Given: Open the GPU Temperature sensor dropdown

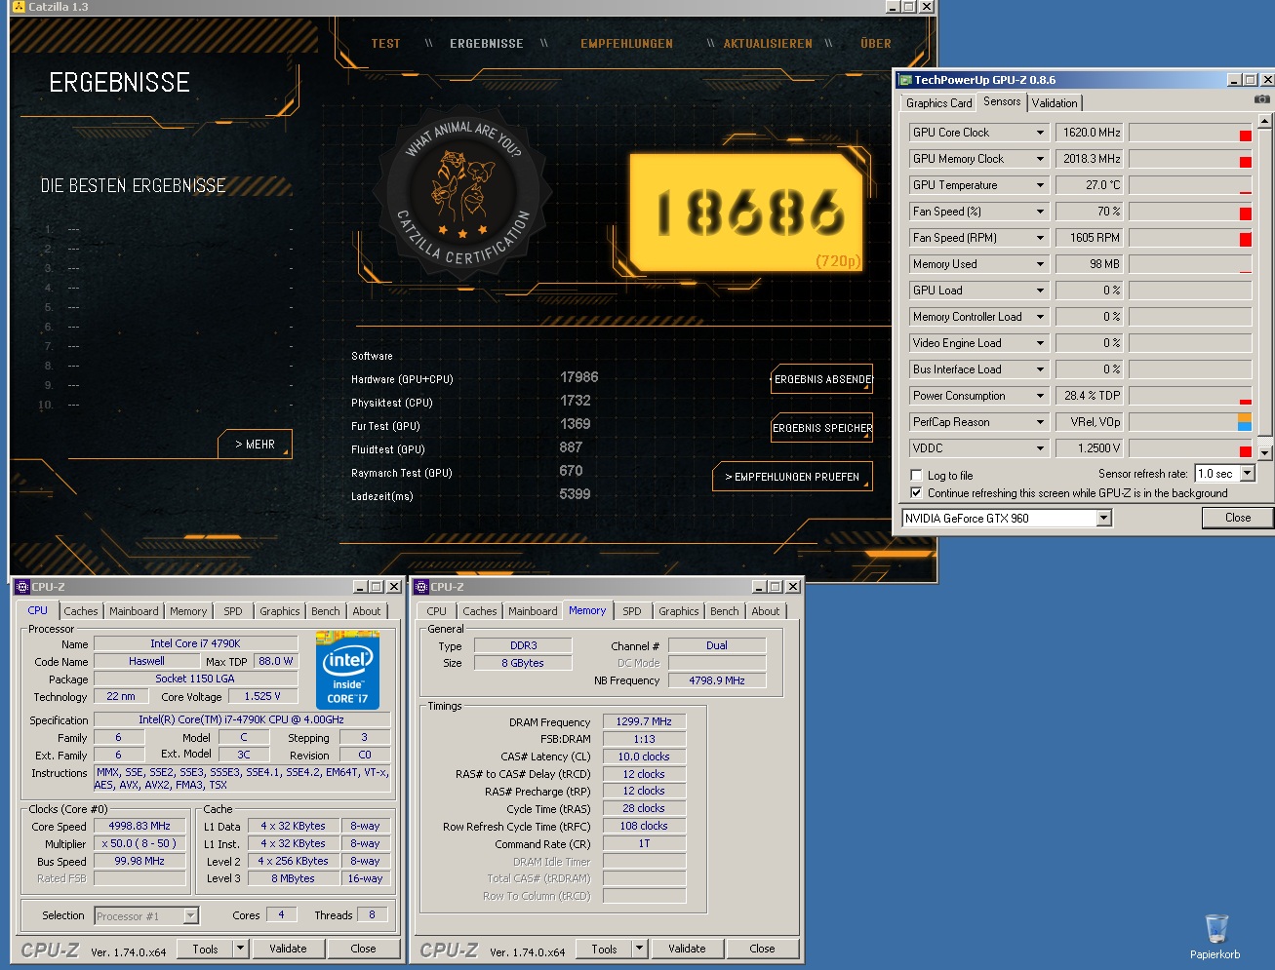Looking at the screenshot, I should tap(1040, 185).
